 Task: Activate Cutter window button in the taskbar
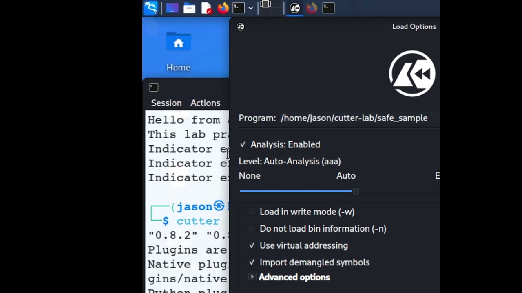click(x=294, y=8)
